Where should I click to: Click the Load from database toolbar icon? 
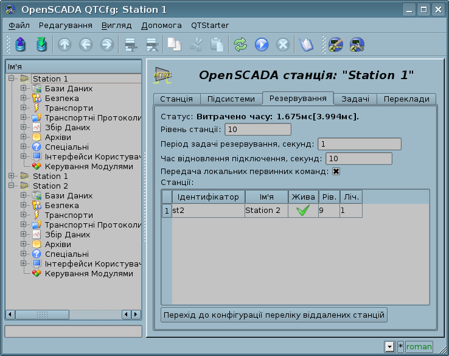(x=21, y=44)
